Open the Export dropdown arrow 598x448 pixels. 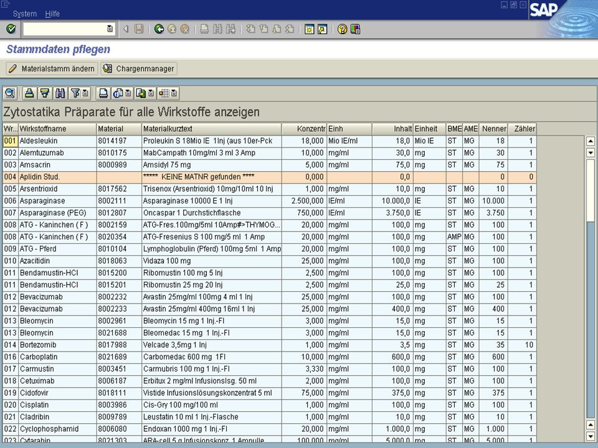tap(151, 93)
